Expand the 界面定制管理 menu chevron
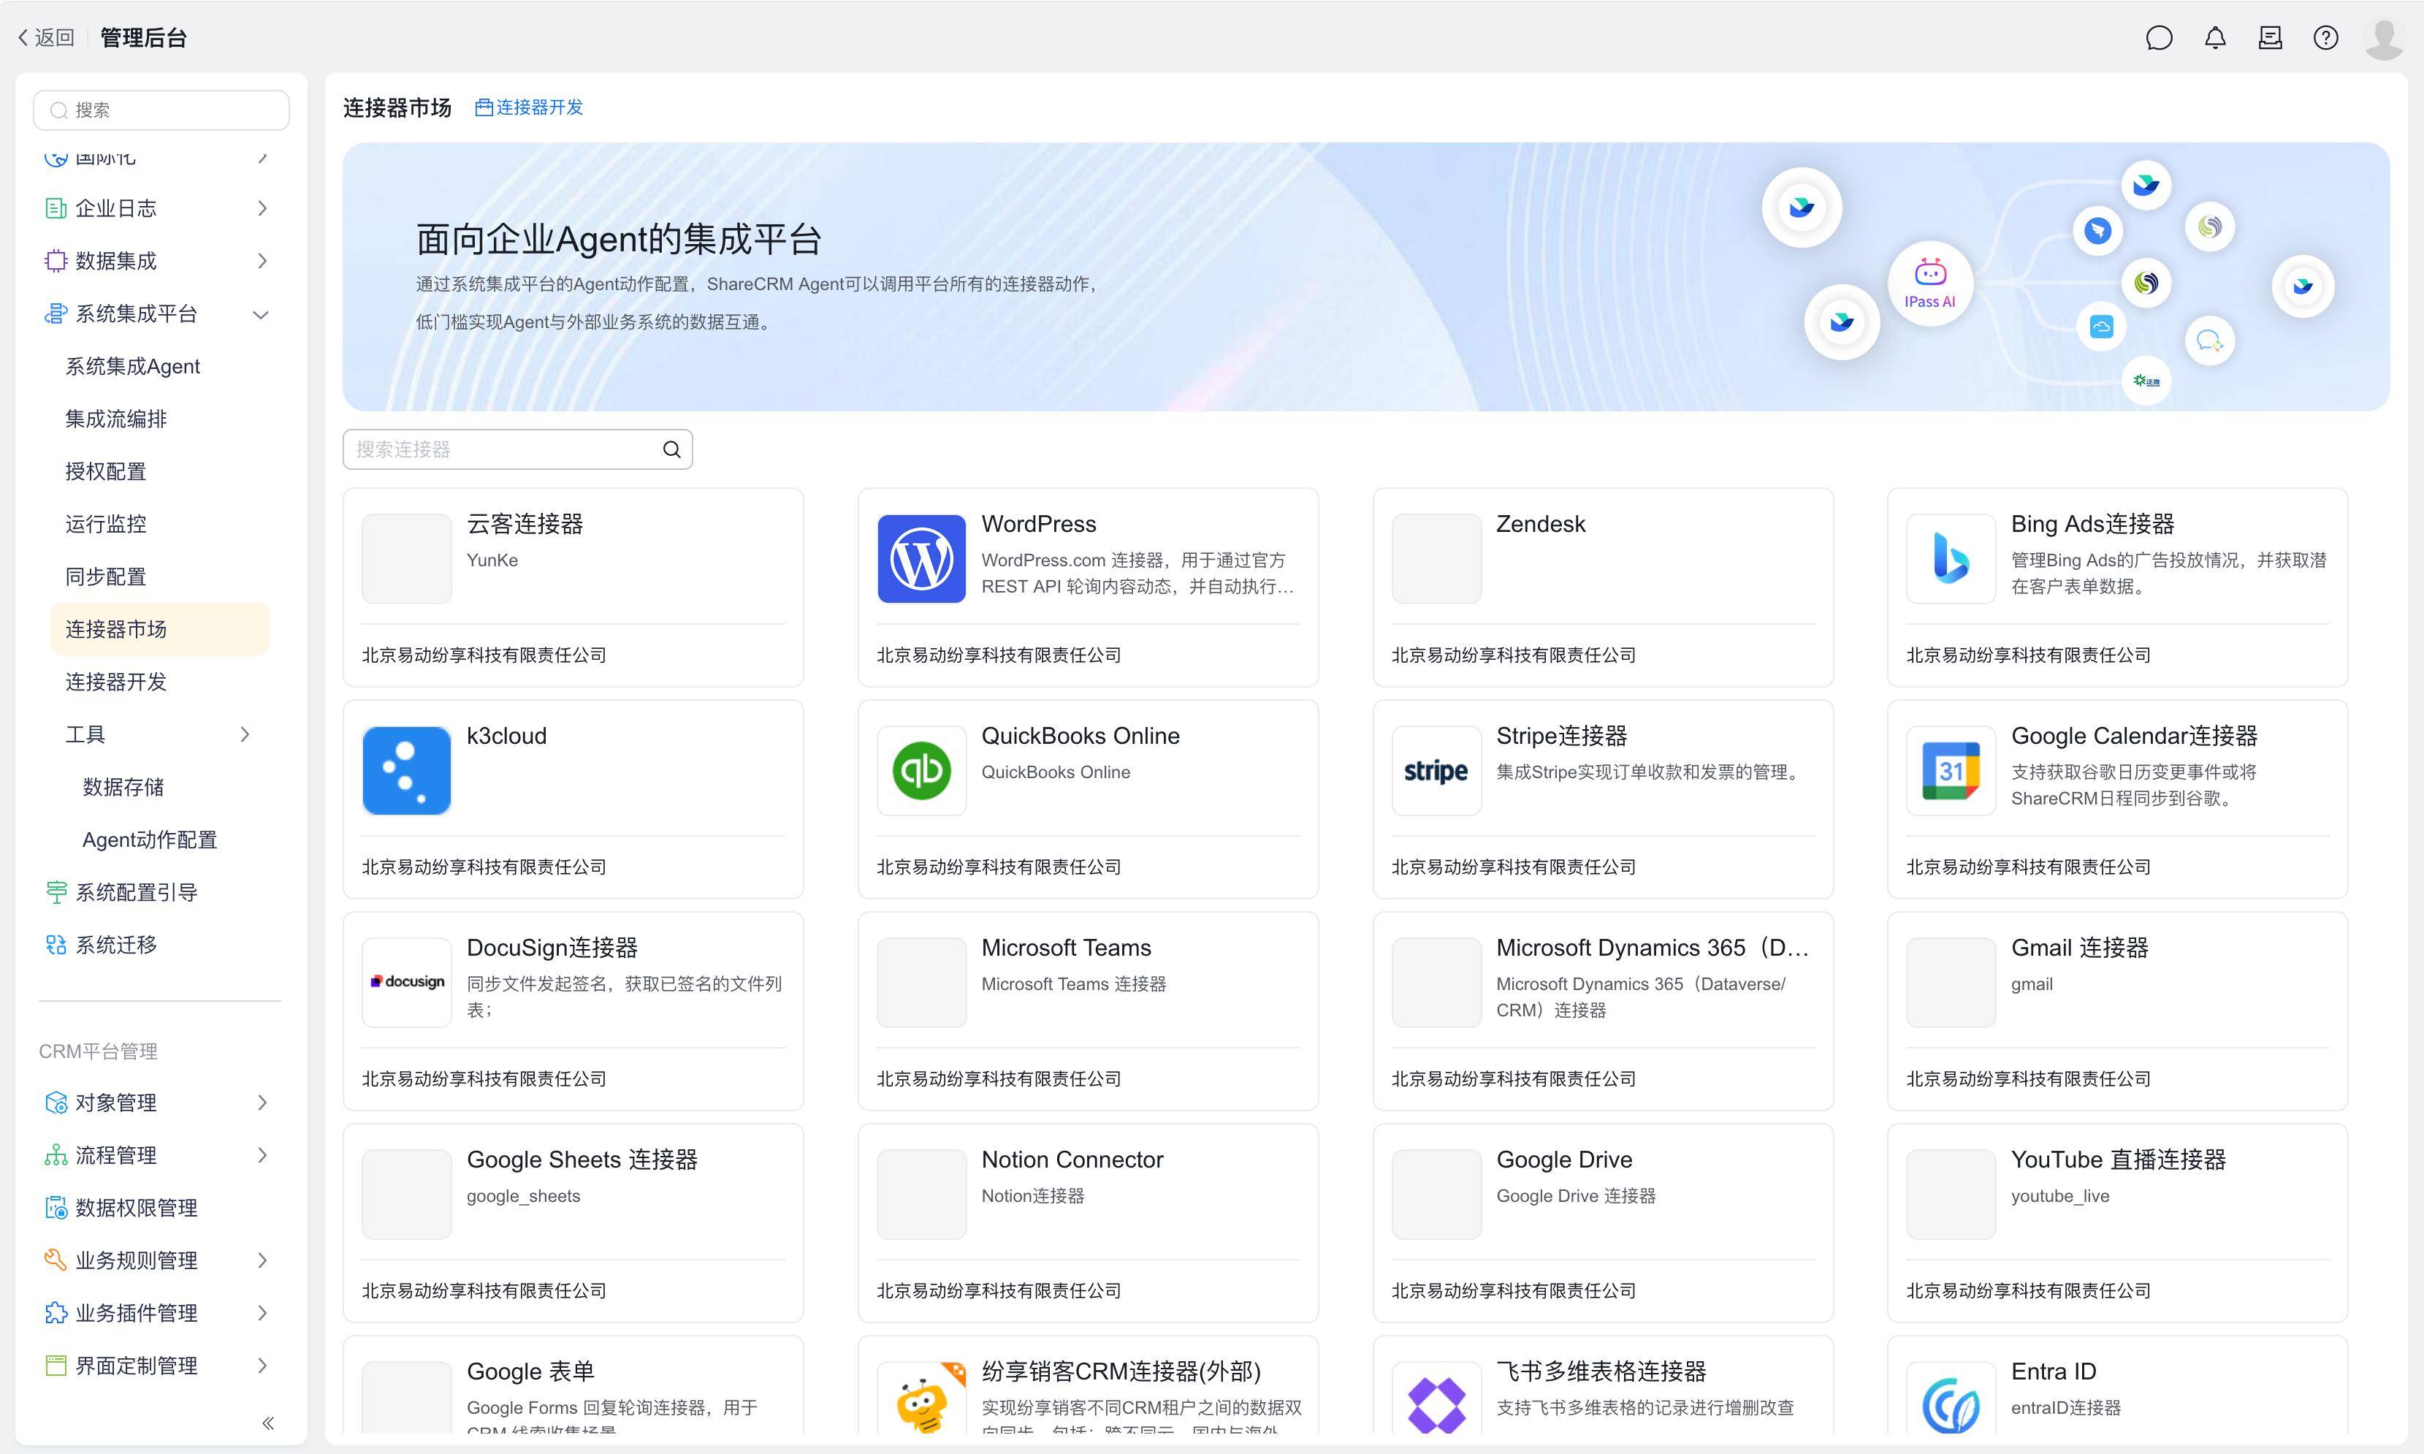 click(262, 1366)
